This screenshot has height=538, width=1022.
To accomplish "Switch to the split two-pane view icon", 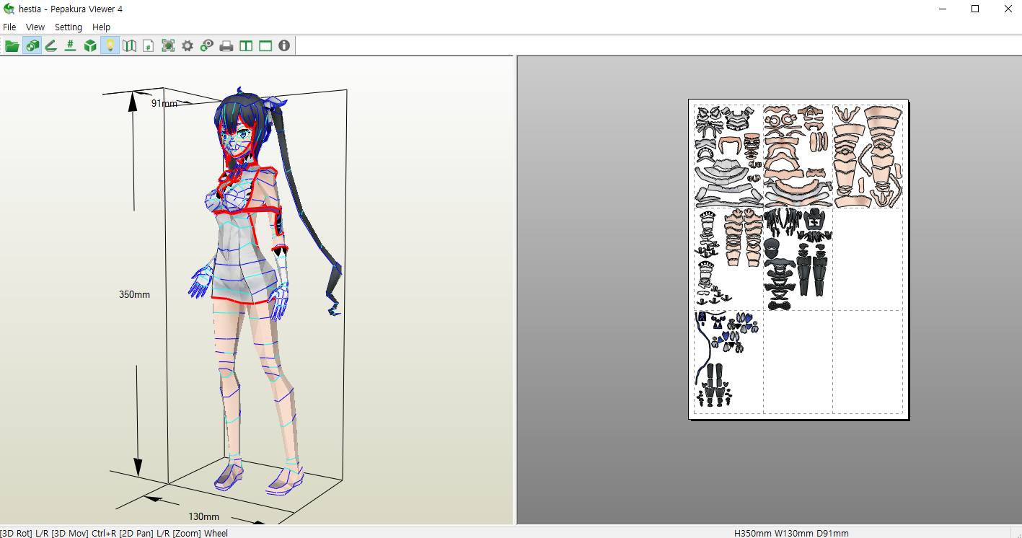I will point(246,46).
